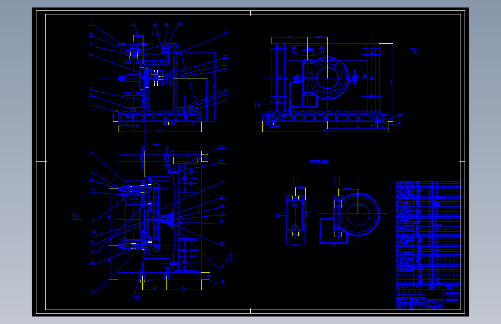Select part callout number 30 in B-B view
Viewport: 501px width, 324px height.
coord(221,161)
